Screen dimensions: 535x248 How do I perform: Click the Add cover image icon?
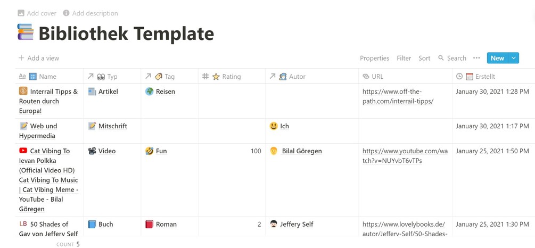pyautogui.click(x=21, y=13)
